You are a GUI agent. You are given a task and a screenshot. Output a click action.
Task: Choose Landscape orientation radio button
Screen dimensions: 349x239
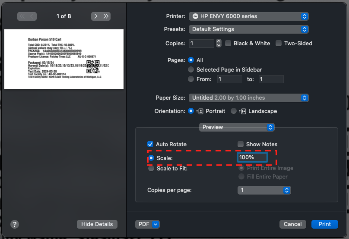(234, 111)
